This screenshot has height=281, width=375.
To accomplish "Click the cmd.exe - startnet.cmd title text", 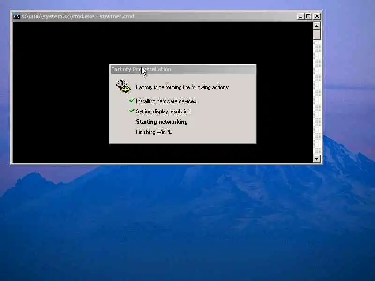I will click(x=78, y=16).
